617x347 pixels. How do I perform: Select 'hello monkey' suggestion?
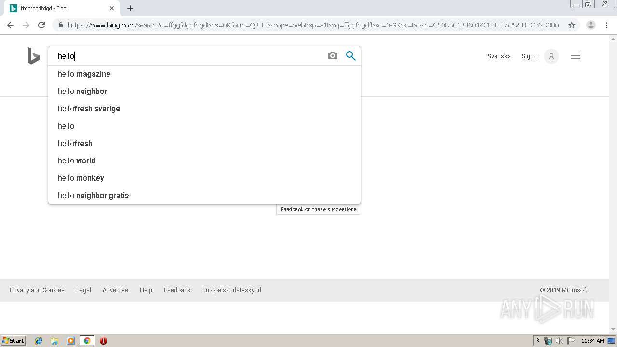(204, 178)
